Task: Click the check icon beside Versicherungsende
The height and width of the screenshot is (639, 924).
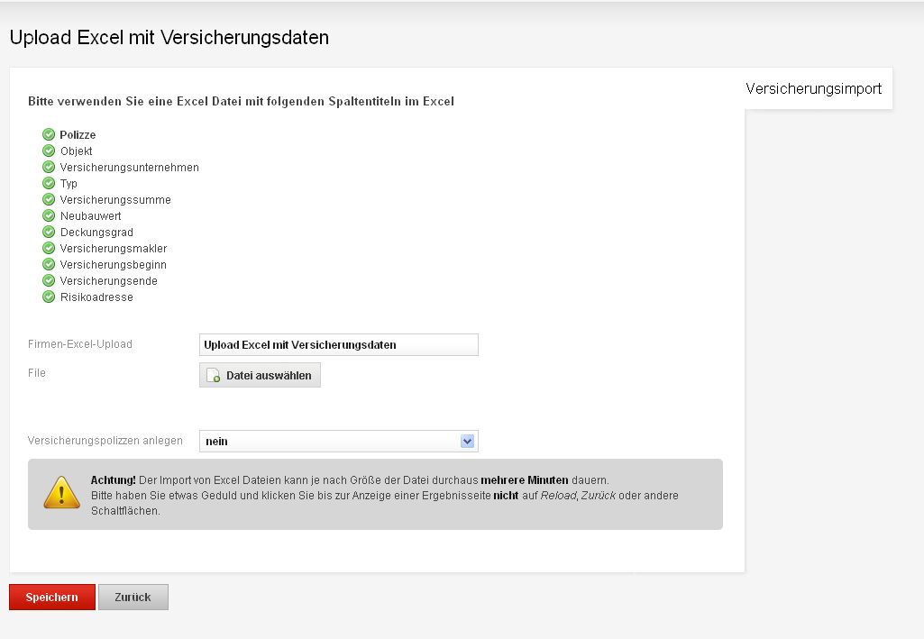Action: tap(49, 281)
